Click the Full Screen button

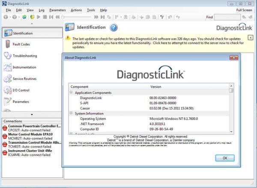click(x=244, y=10)
